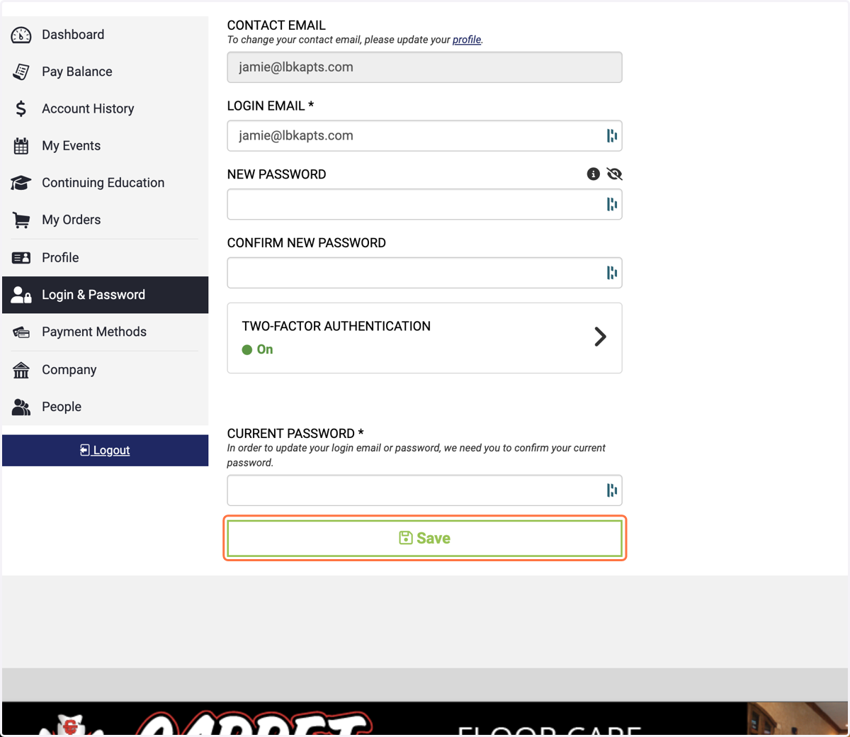Click the Carpet floor care banner ad
Screen dimensions: 850x737
425,719
